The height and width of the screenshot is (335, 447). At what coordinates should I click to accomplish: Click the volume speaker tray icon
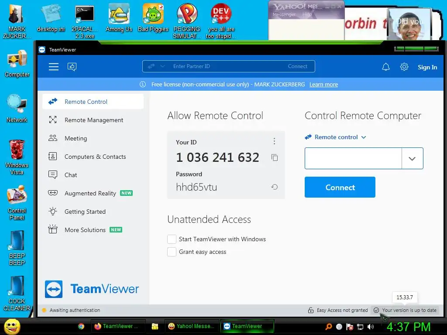(371, 327)
